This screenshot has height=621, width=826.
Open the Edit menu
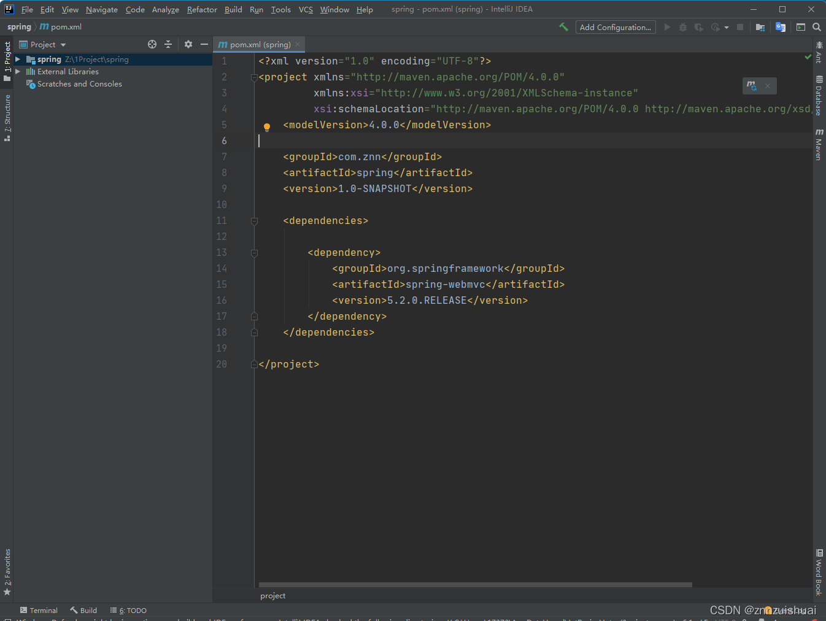47,9
